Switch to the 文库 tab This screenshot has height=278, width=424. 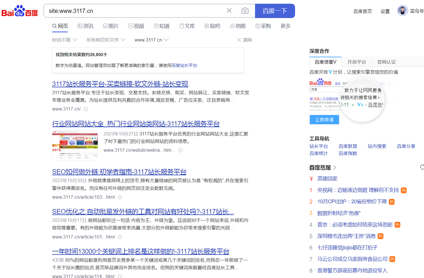[187, 26]
